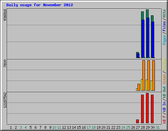Select the red kB bar for day 27
Screen dimensions: 168x131
coord(137,121)
